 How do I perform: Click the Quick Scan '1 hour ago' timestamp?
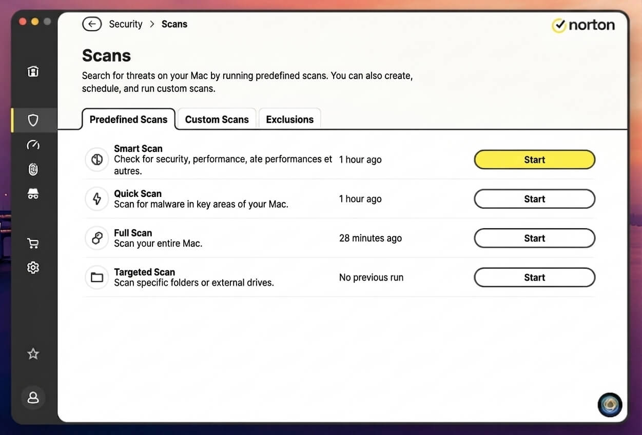point(360,199)
